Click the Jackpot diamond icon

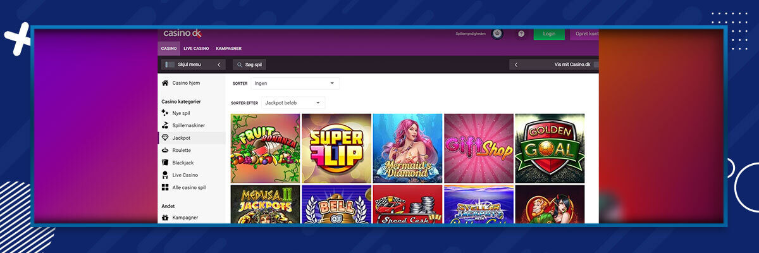click(x=165, y=138)
